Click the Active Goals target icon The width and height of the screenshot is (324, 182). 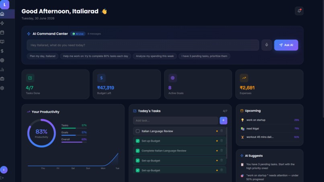(x=172, y=78)
